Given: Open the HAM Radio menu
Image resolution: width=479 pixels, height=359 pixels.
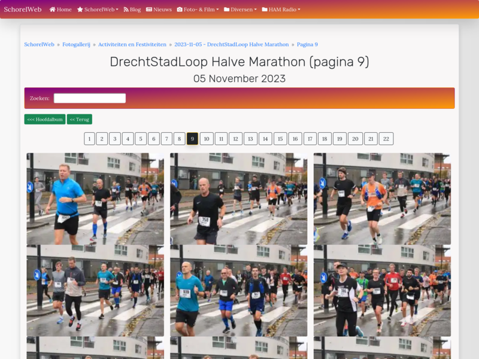Looking at the screenshot, I should pyautogui.click(x=281, y=10).
